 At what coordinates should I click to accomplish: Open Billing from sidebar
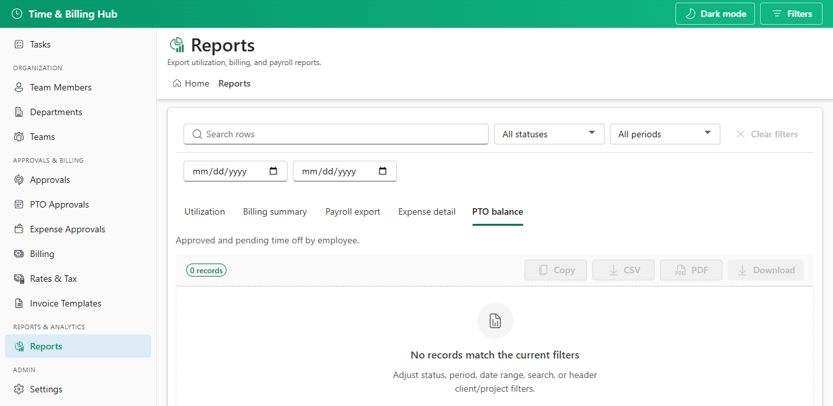click(78, 254)
